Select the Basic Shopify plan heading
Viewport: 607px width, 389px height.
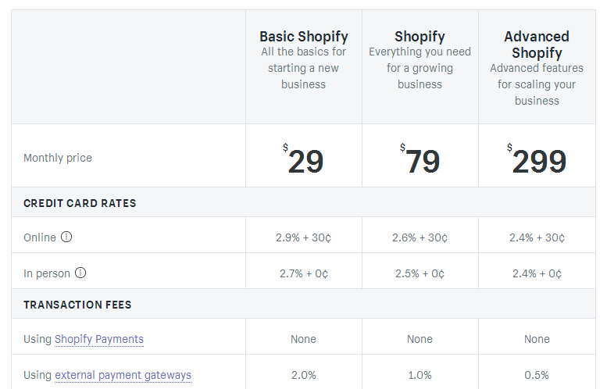pos(303,37)
